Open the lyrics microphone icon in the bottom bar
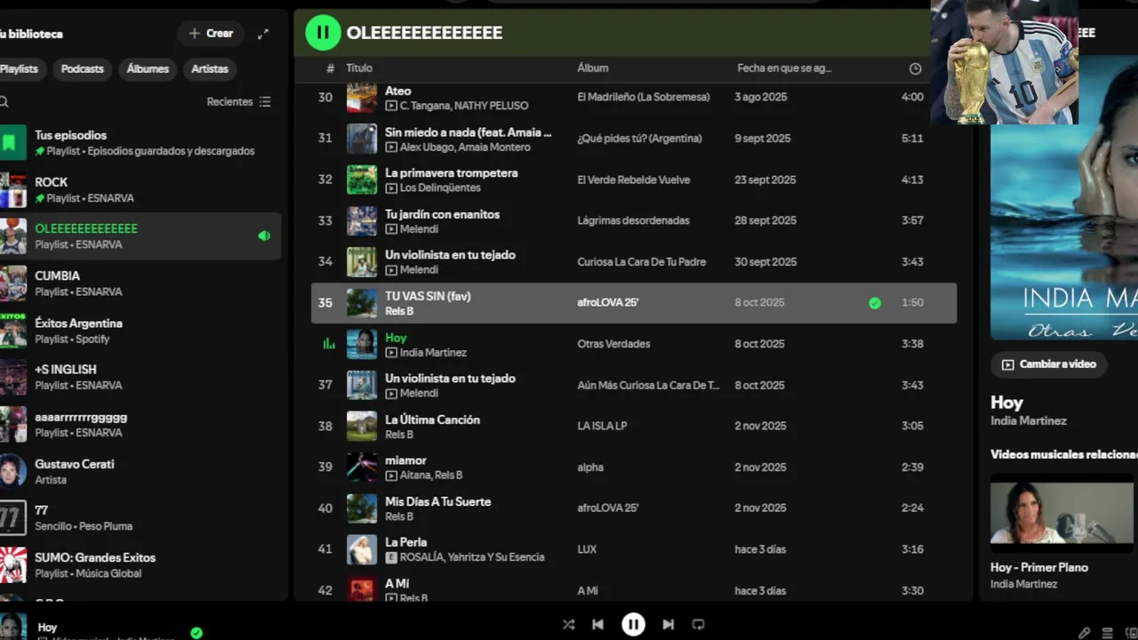Viewport: 1138px width, 640px height. tap(1084, 633)
